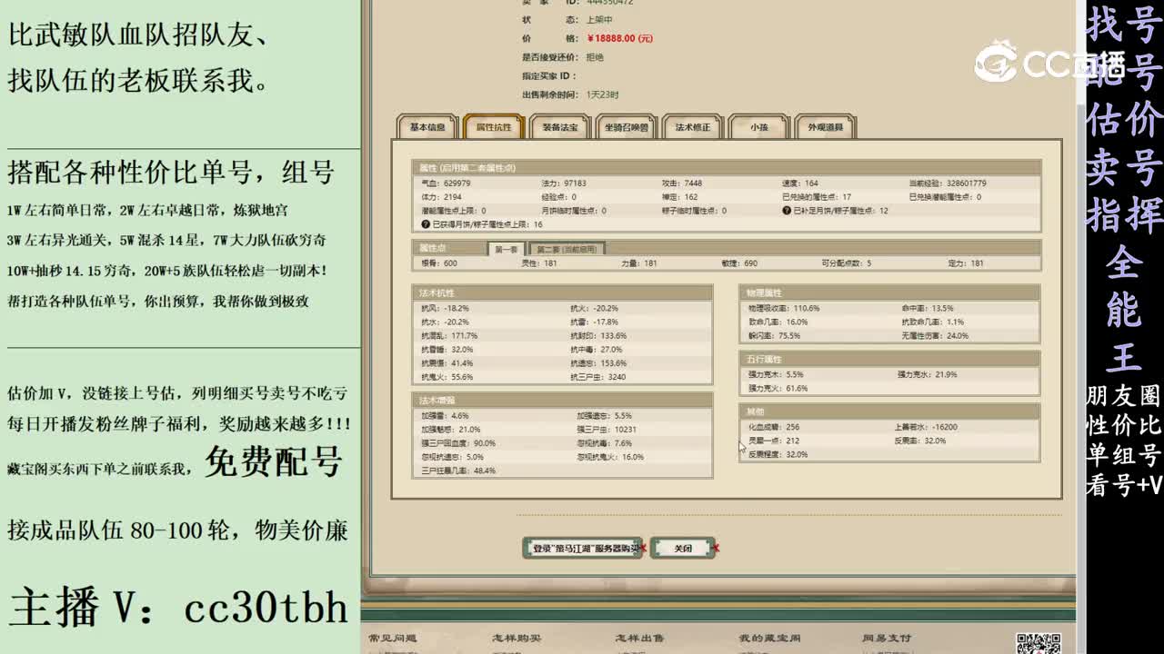Click the 状态 上架中 value
Viewport: 1164px width, 654px height.
click(599, 20)
